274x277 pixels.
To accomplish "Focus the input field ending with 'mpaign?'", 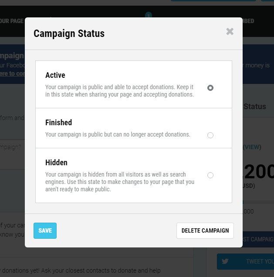I will point(12,154).
